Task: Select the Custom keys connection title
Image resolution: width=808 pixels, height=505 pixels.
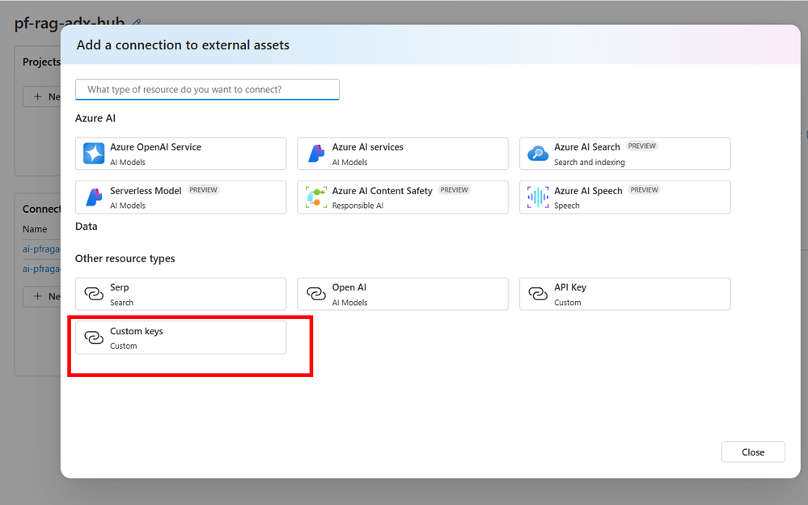Action: tap(137, 331)
